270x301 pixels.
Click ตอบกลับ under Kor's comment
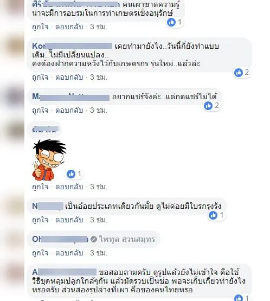click(x=69, y=77)
